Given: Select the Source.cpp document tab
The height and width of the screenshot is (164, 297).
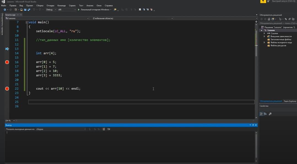Looking at the screenshot, I should [x=10, y=15].
